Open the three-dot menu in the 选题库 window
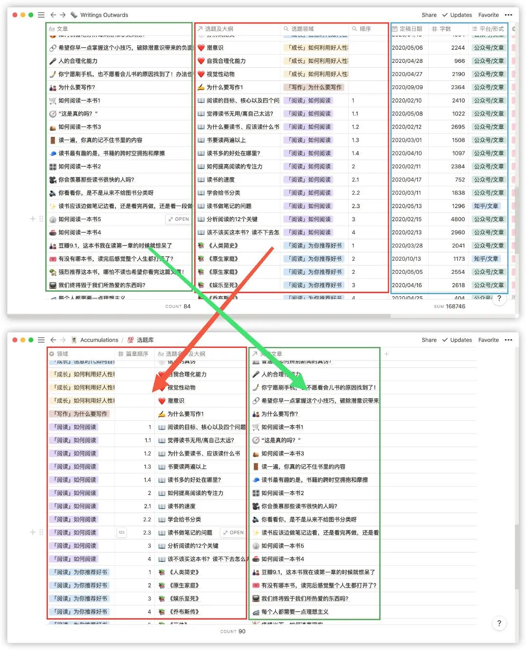Screen dimensions: 526x650 [508, 340]
